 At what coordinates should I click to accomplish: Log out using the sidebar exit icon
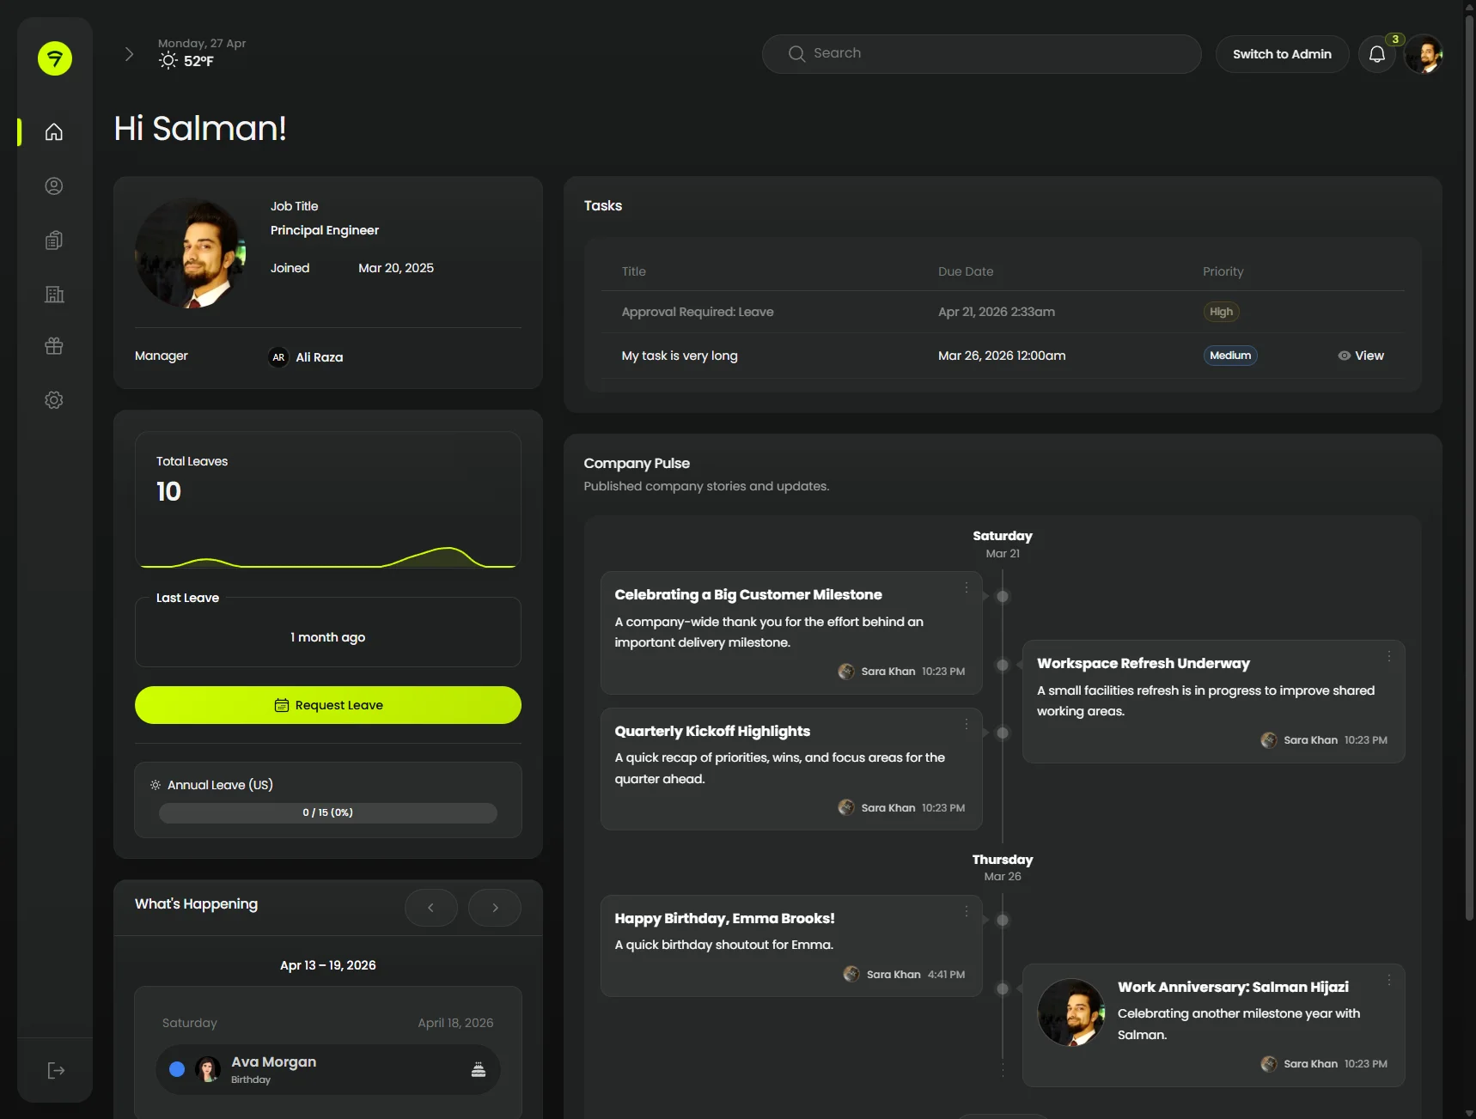(x=54, y=1070)
